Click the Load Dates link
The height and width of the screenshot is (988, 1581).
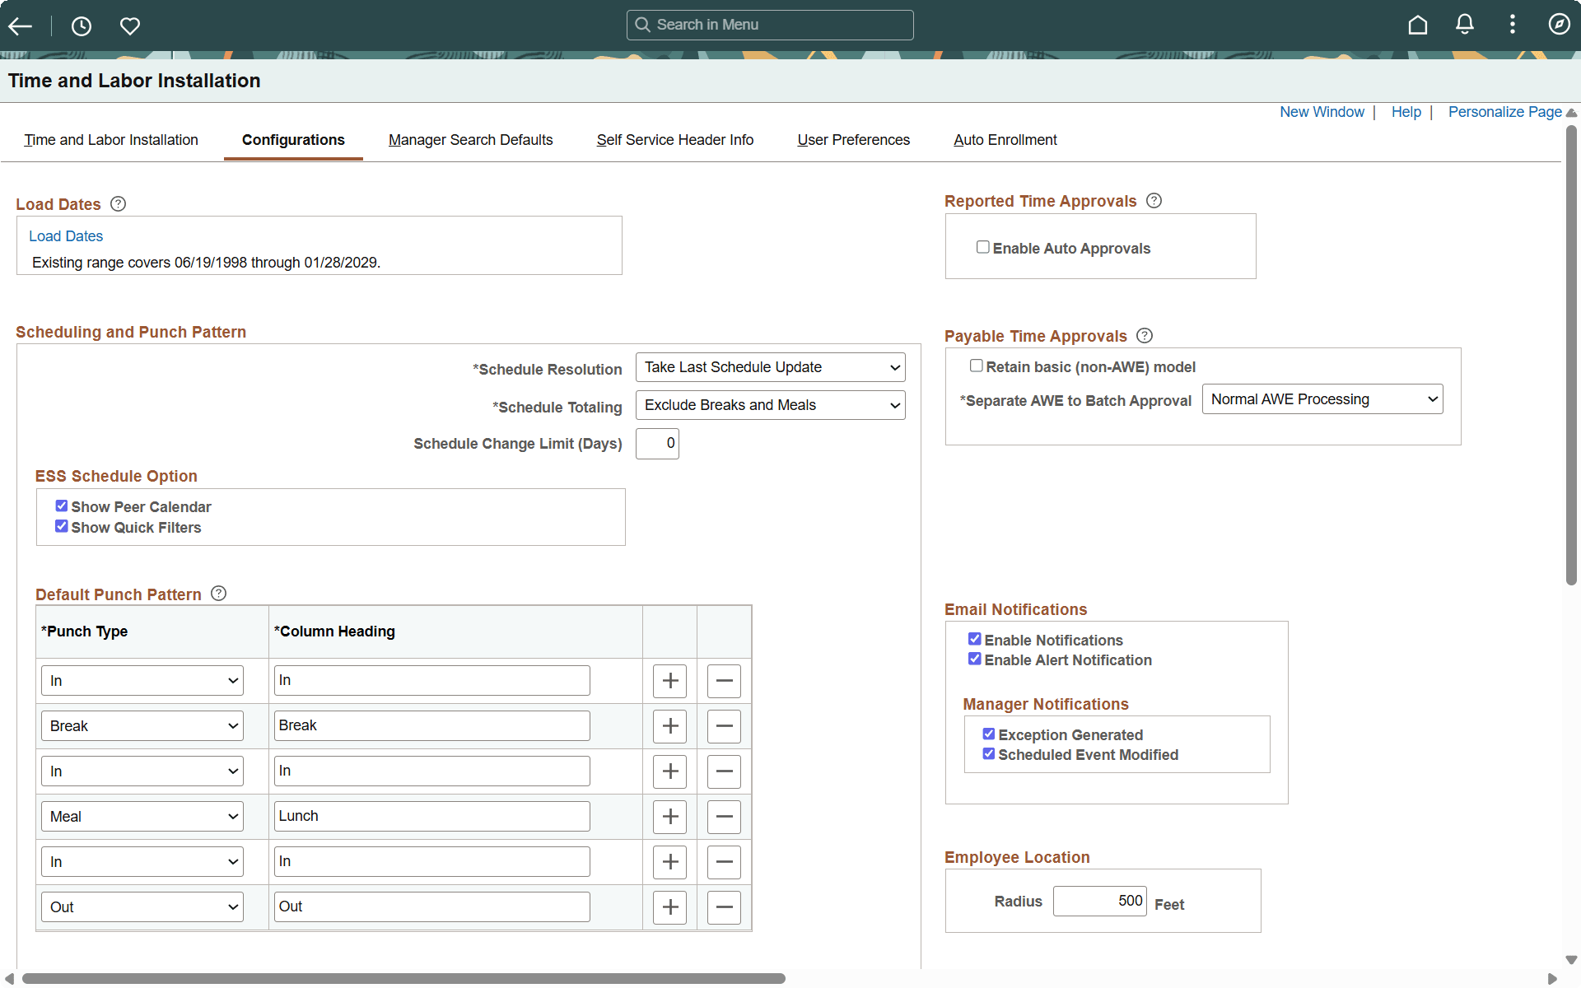coord(66,236)
